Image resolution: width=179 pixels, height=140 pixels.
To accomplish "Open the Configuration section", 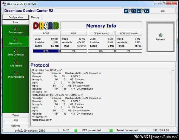I will click(x=16, y=17).
